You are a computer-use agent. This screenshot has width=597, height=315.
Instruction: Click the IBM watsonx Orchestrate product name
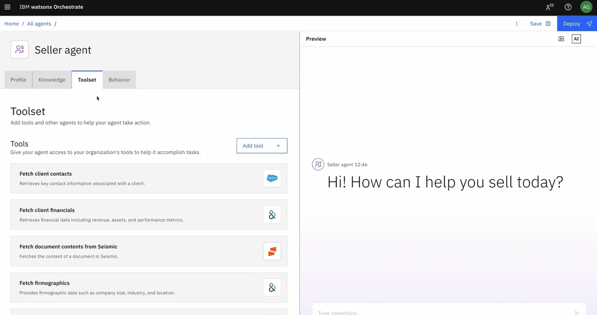pos(51,7)
